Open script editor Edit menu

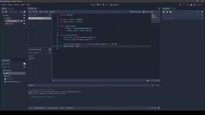point(41,12)
